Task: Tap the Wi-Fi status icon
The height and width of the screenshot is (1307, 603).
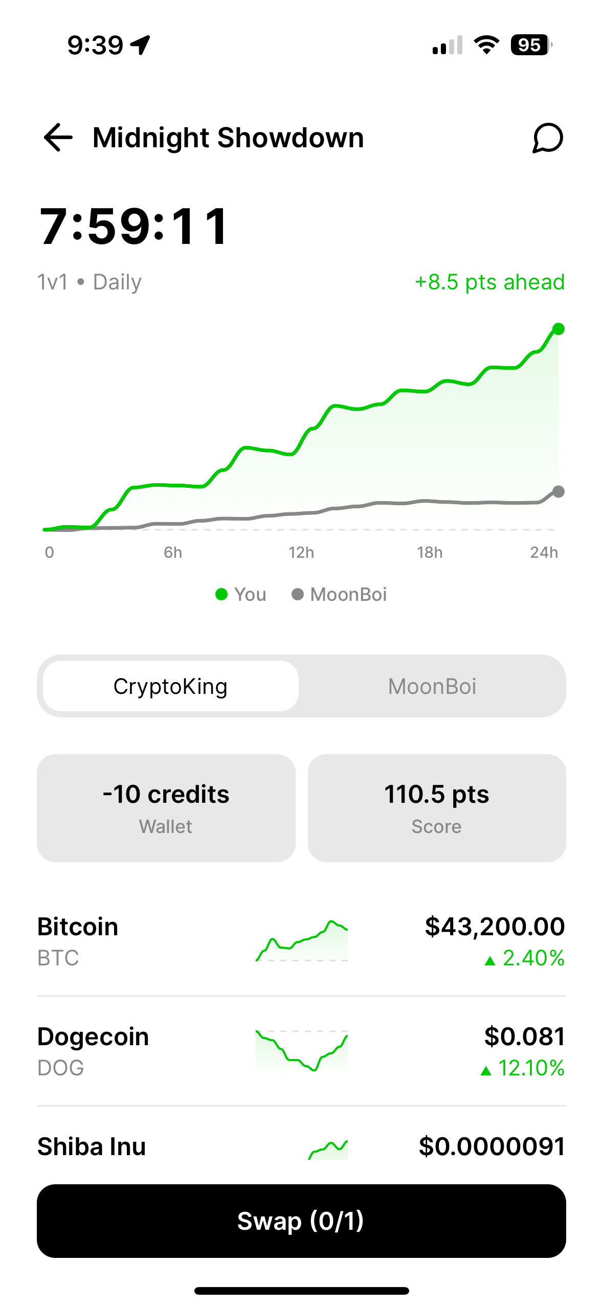Action: (x=486, y=45)
